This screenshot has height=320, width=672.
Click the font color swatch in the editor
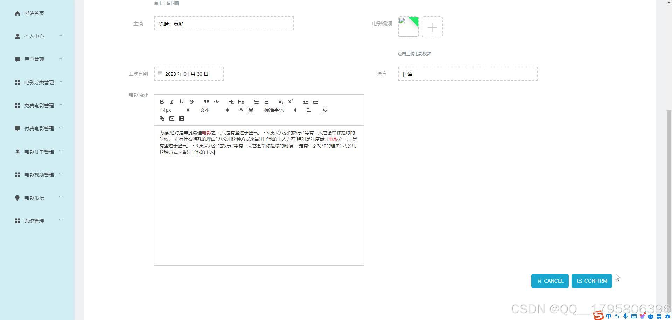pyautogui.click(x=241, y=110)
